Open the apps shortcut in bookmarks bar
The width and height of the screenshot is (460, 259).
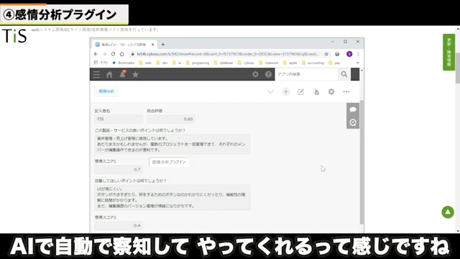pyautogui.click(x=101, y=63)
